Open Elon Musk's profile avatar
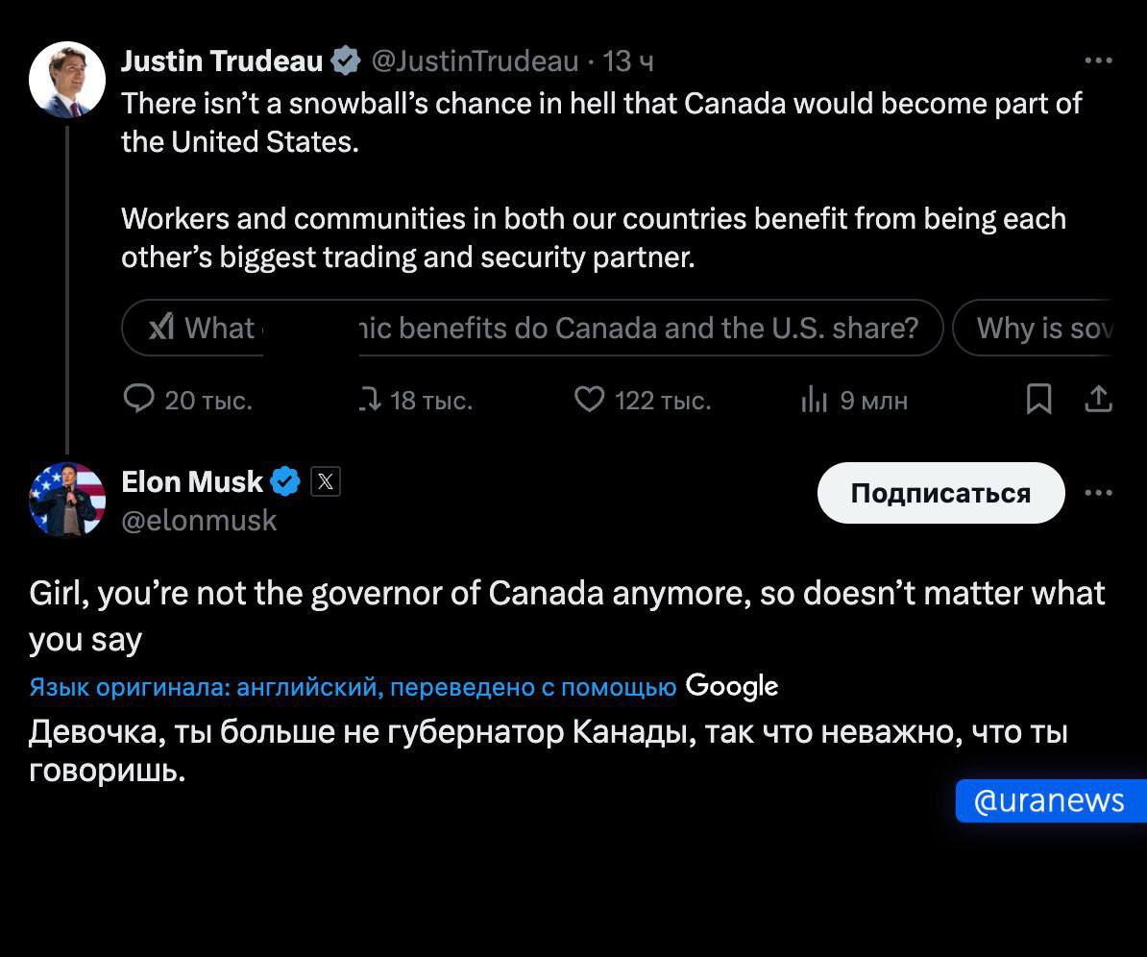Viewport: 1147px width, 957px height. click(67, 498)
